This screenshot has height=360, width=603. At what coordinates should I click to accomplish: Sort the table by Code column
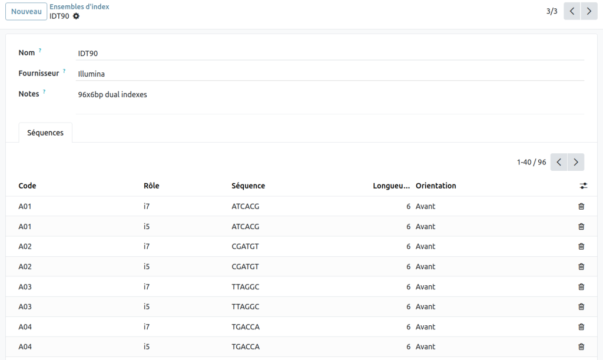click(x=28, y=186)
